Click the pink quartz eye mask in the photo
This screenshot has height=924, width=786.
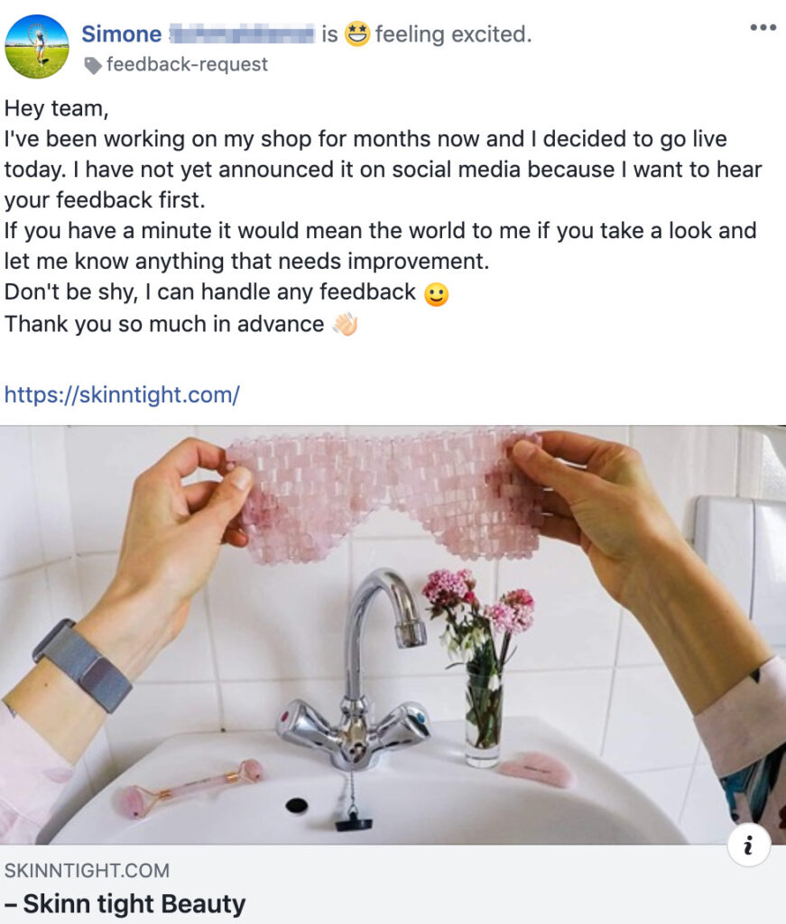pos(386,494)
